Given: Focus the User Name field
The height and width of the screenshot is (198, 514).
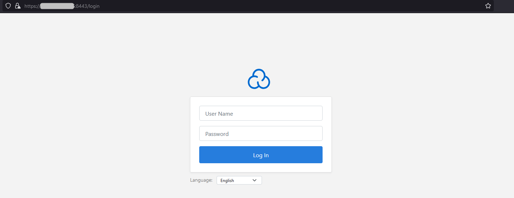Looking at the screenshot, I should (x=261, y=114).
